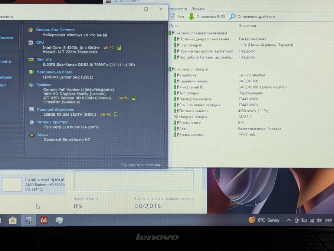The height and width of the screenshot is (251, 334).
Task: Click the green SSD temperature indicator at 29 °C
Action: (116, 114)
